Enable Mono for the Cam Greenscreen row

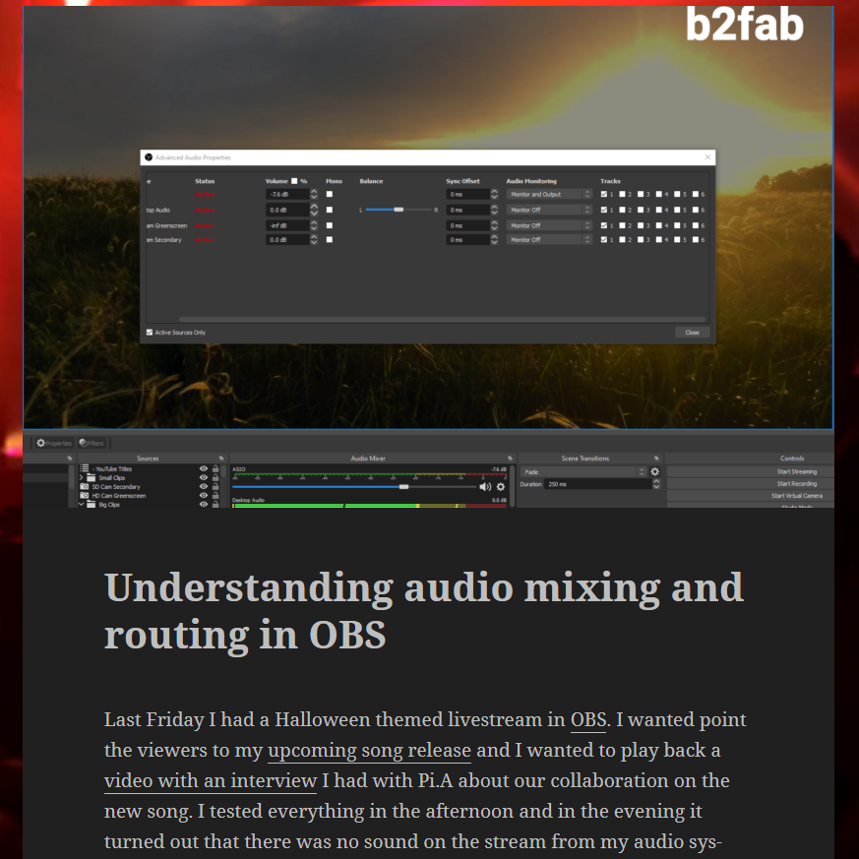pos(330,225)
